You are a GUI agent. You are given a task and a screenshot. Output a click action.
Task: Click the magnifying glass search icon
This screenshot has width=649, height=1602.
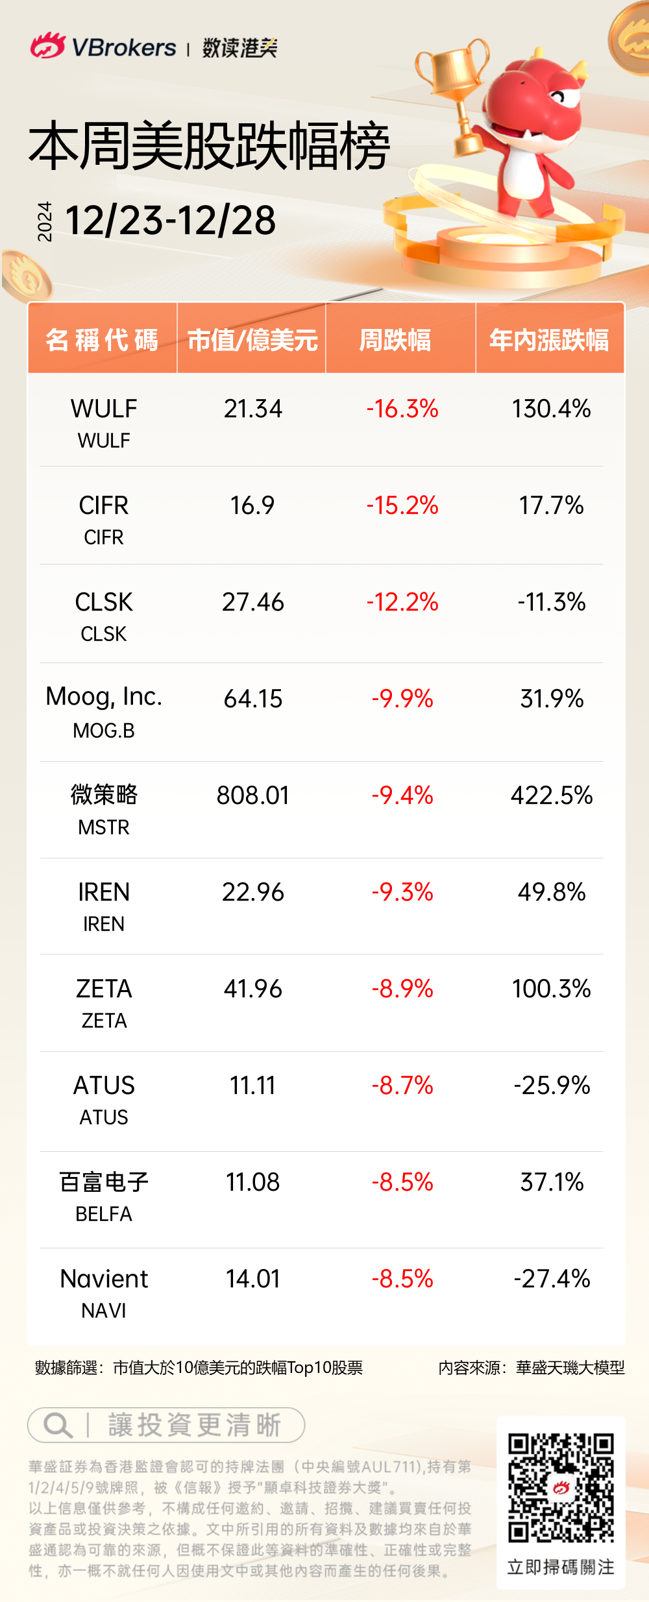click(57, 1425)
